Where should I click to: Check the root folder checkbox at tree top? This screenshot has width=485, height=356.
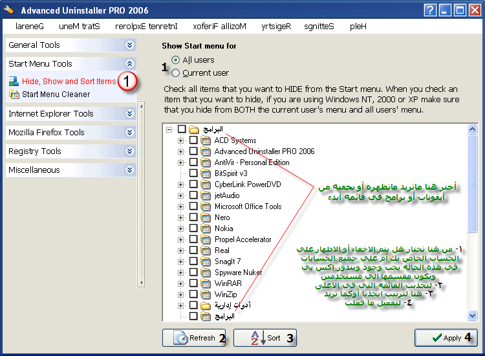(x=182, y=129)
